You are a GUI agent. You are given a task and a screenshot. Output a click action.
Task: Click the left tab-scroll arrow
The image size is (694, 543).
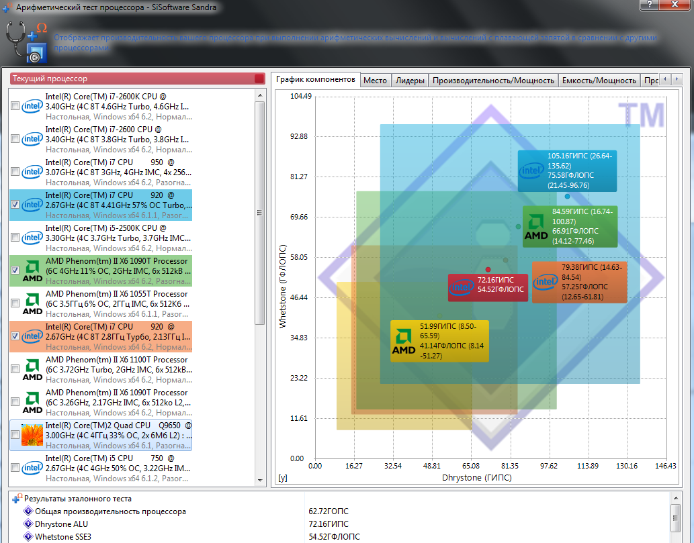[x=665, y=79]
